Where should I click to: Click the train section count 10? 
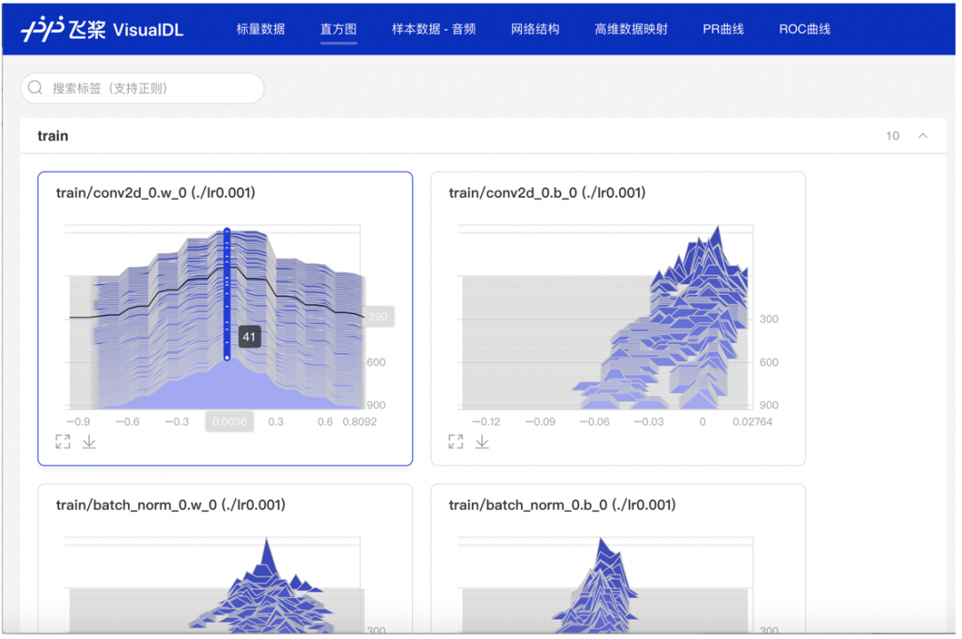(x=893, y=135)
